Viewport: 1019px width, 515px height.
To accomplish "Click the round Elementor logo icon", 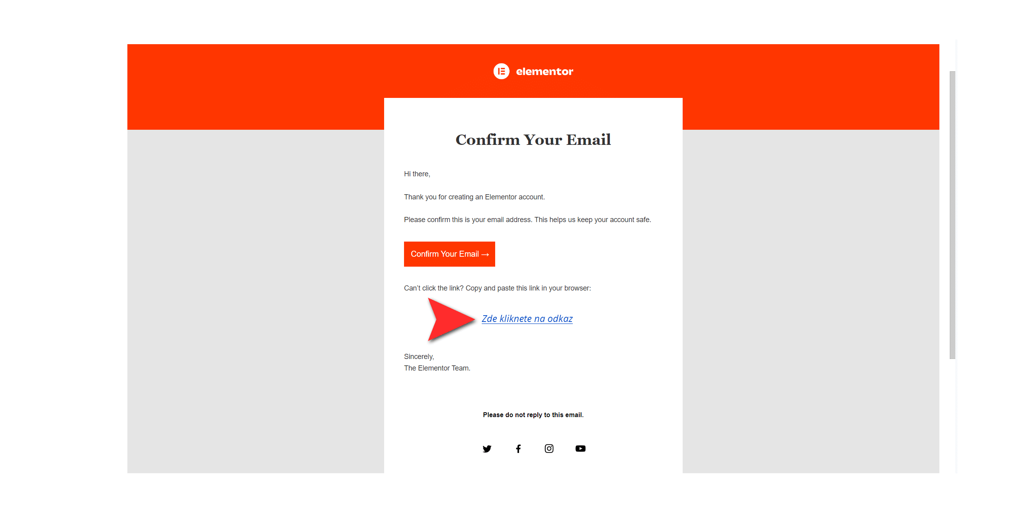I will (x=501, y=71).
